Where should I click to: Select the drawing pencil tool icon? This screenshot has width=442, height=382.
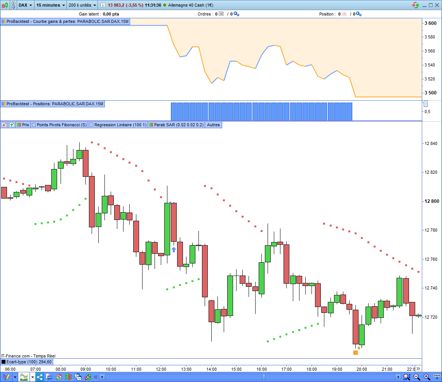(x=6, y=377)
